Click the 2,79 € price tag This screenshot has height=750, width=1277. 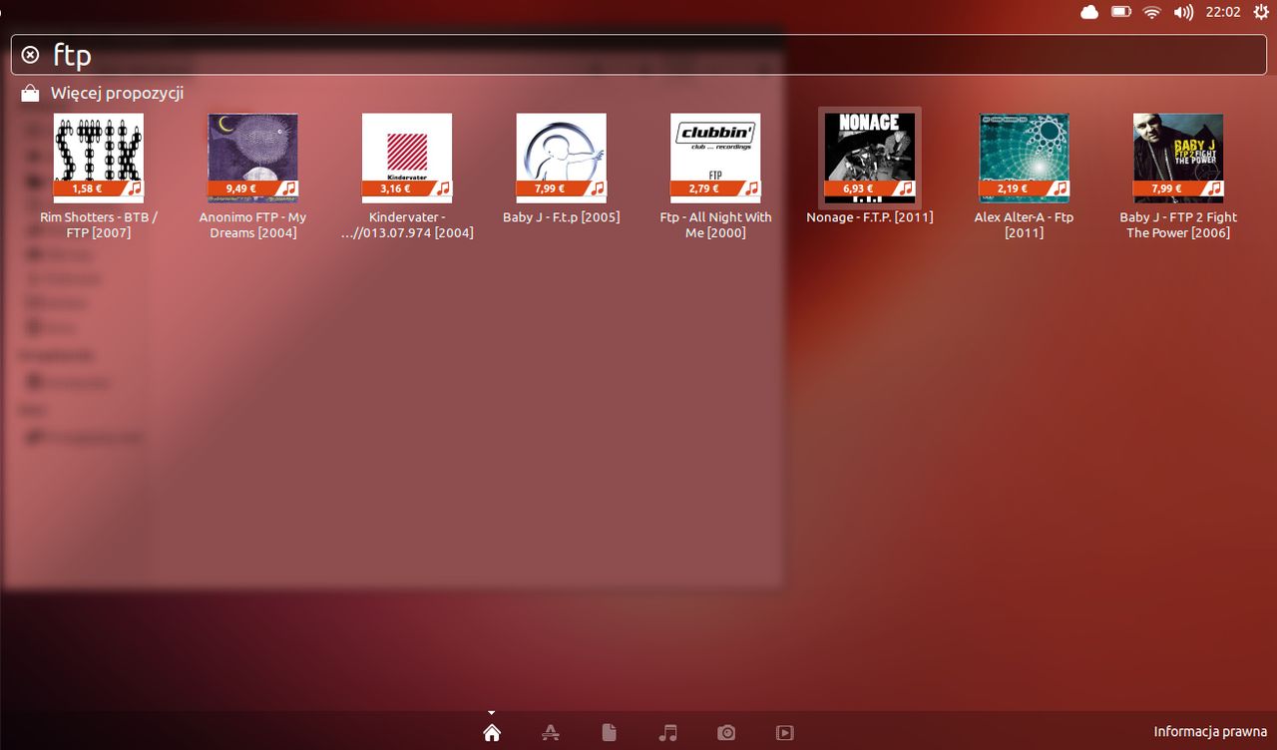[x=704, y=187]
